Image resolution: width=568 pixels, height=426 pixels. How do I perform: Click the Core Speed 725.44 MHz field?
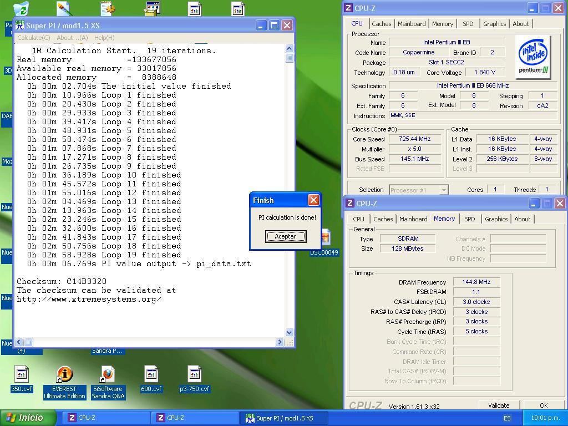pyautogui.click(x=415, y=139)
